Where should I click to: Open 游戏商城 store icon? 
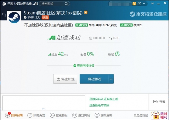click(74, 115)
